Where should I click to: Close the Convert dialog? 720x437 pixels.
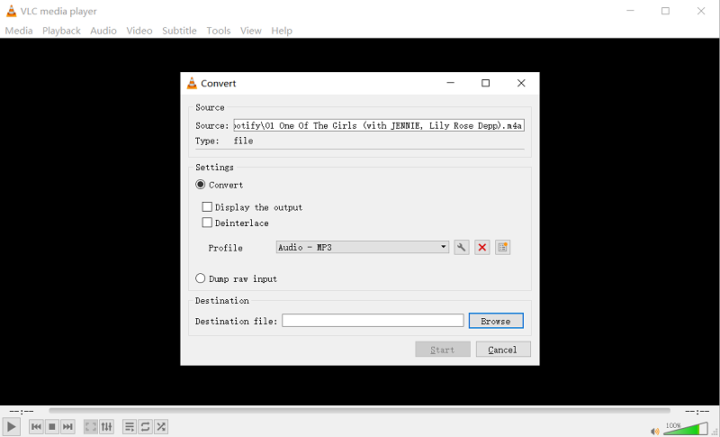click(x=521, y=83)
